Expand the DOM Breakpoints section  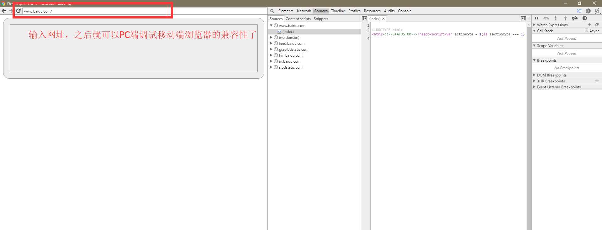(x=534, y=75)
